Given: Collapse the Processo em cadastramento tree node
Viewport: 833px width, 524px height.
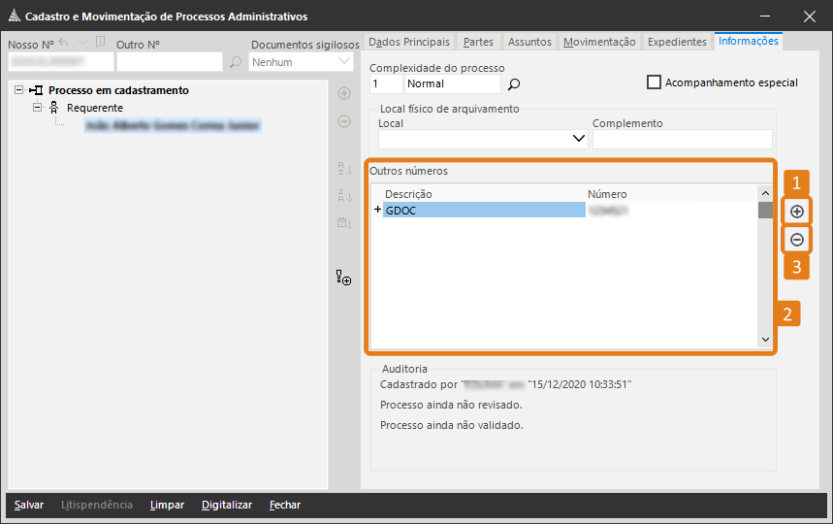Looking at the screenshot, I should point(19,90).
